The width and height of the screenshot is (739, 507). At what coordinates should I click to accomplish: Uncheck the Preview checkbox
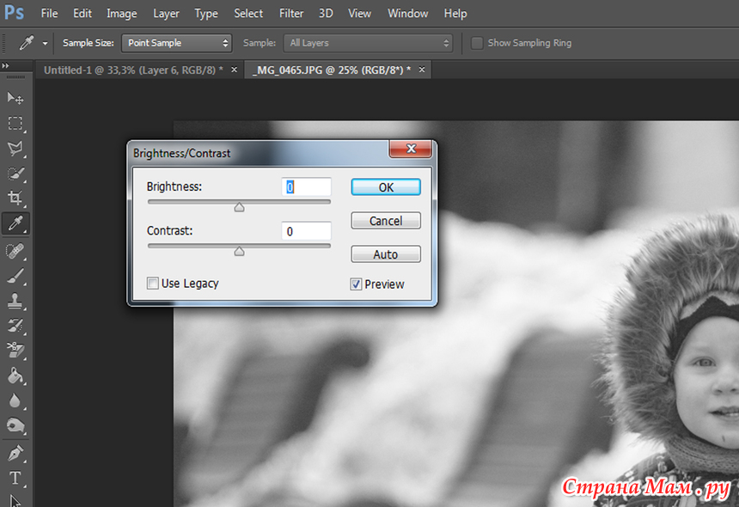click(x=356, y=284)
